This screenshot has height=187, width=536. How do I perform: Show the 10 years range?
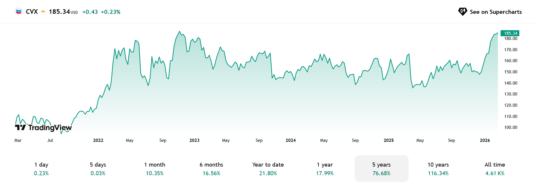(x=438, y=169)
